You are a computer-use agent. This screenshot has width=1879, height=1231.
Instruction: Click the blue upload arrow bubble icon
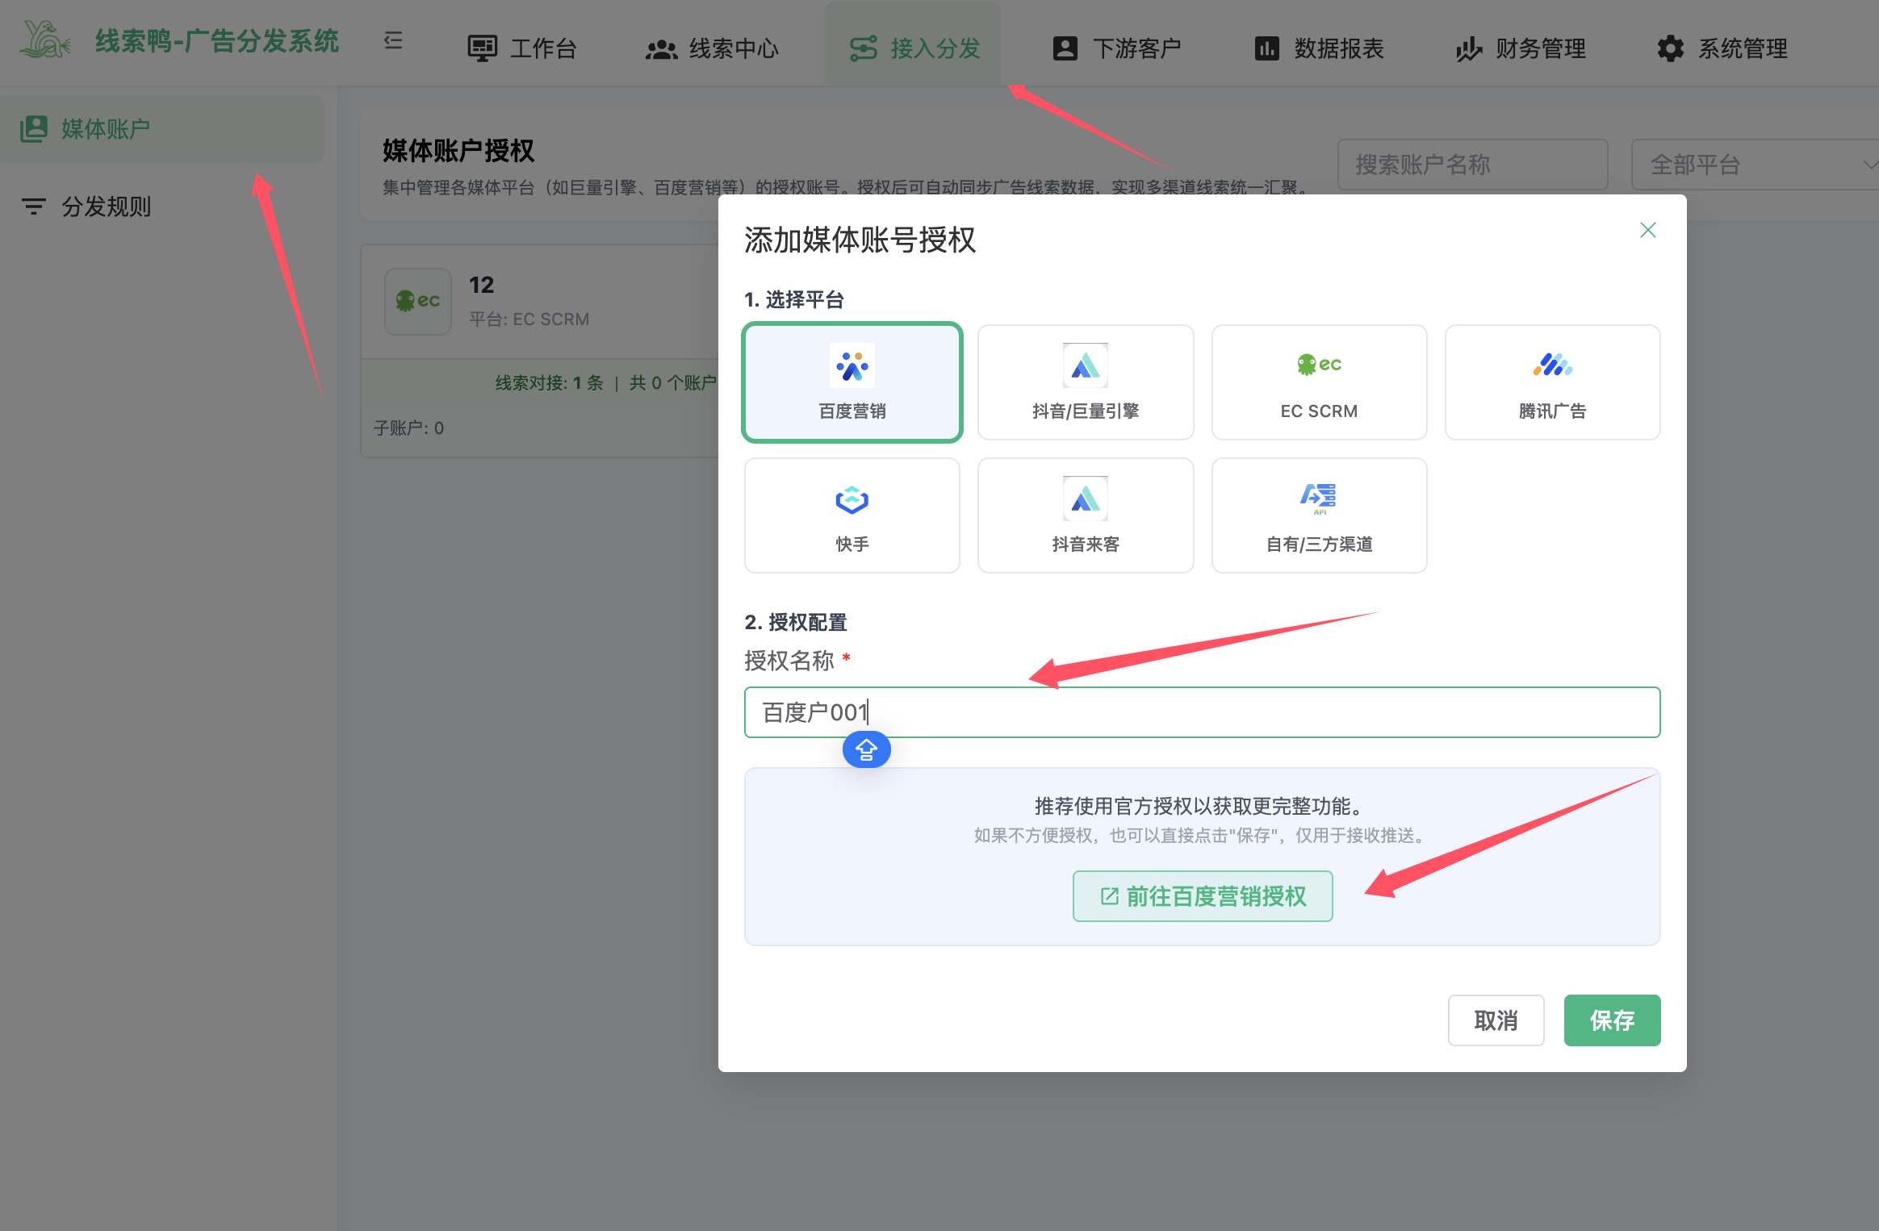866,749
